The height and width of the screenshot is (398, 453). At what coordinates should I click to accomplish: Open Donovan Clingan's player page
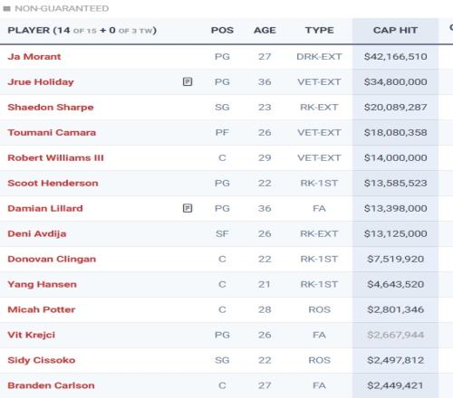tap(52, 259)
